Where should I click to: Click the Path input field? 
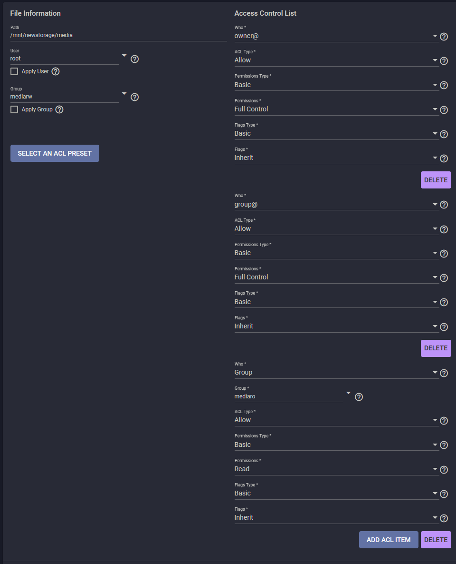tap(118, 35)
